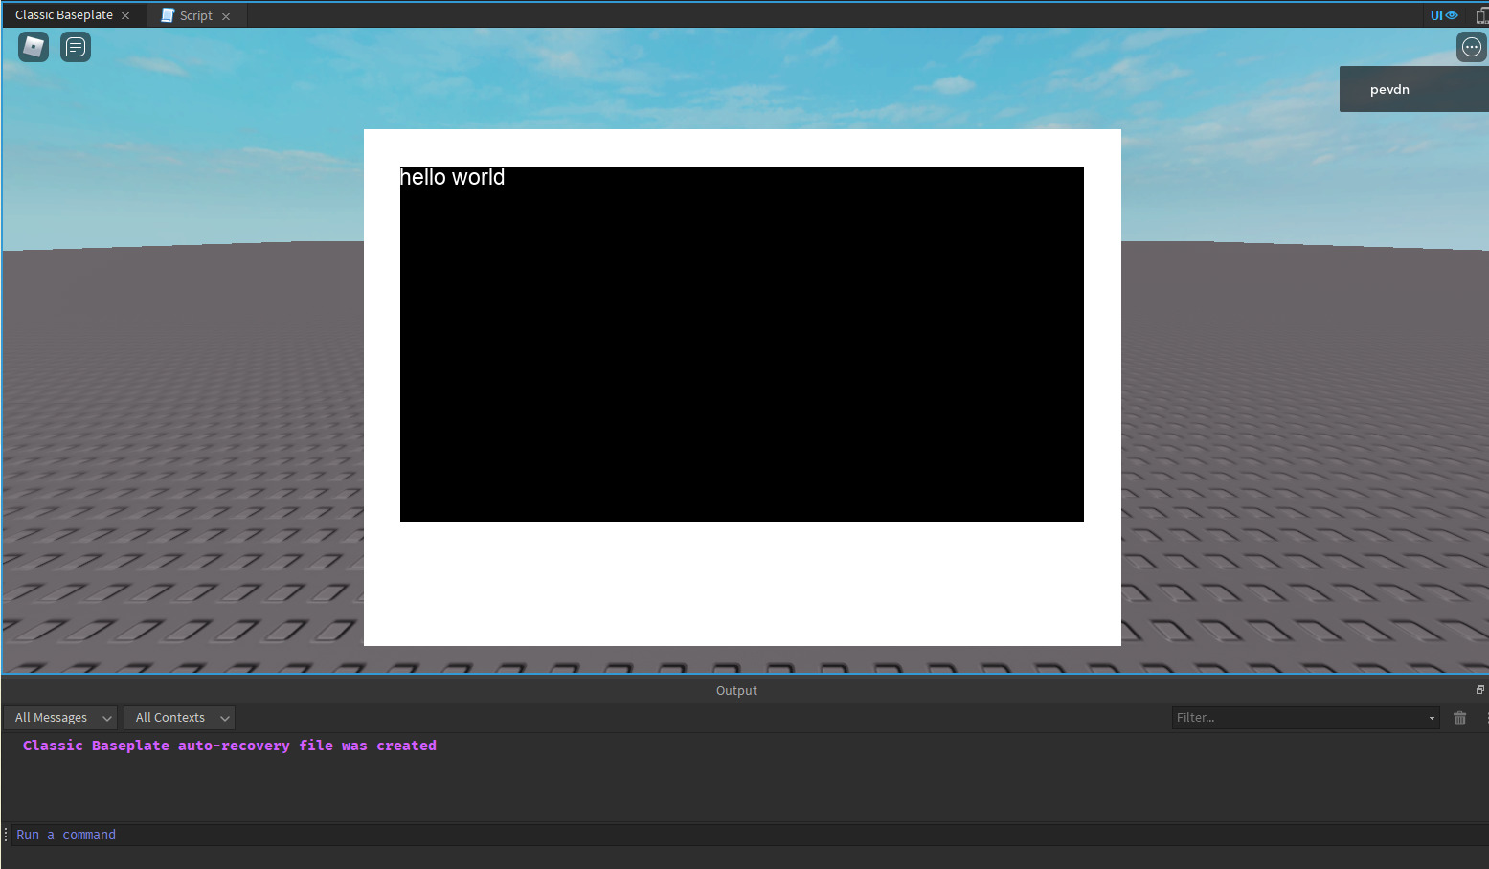The height and width of the screenshot is (869, 1489).
Task: Click the script document icon on the Script tab
Action: (x=167, y=14)
